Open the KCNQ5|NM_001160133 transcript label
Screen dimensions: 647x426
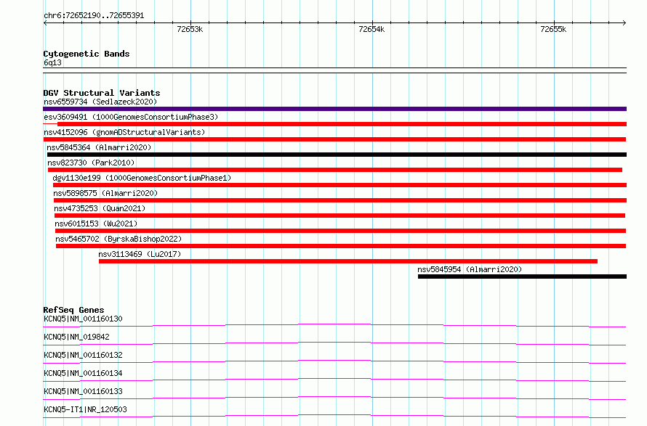click(x=83, y=391)
